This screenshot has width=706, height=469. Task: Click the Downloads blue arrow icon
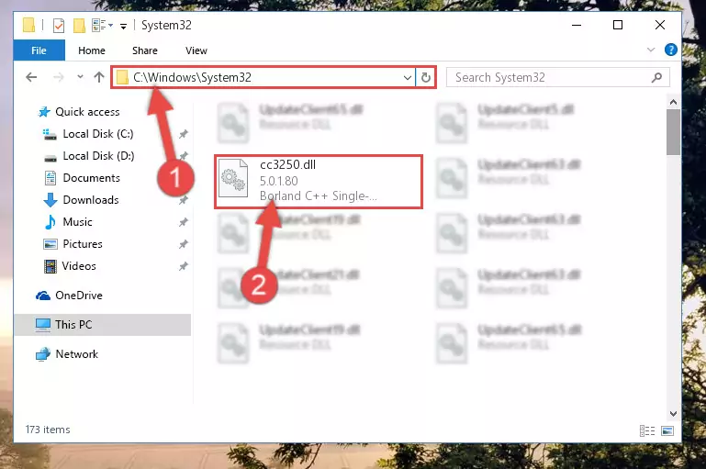(50, 200)
